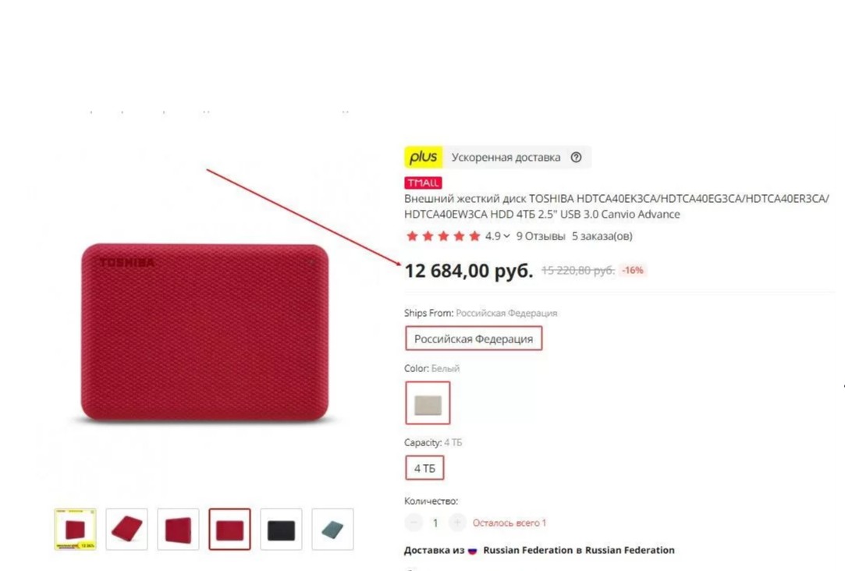Click the red TMALL badge
Screen dimensions: 845x571
pyautogui.click(x=423, y=183)
